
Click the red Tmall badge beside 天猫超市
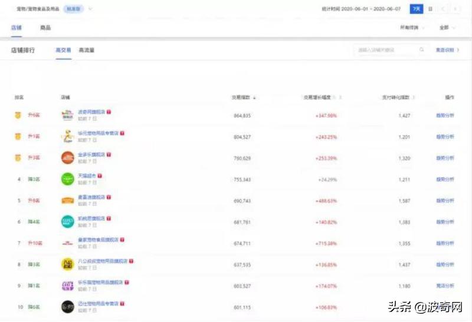pos(100,176)
